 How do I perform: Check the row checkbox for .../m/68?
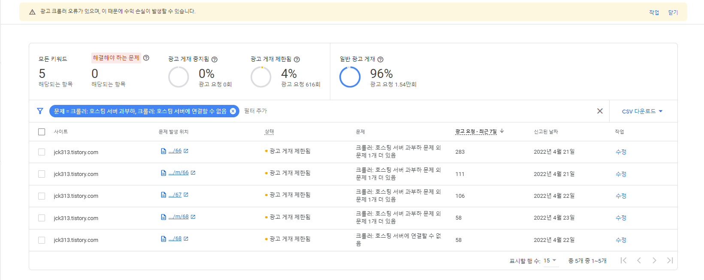(42, 218)
